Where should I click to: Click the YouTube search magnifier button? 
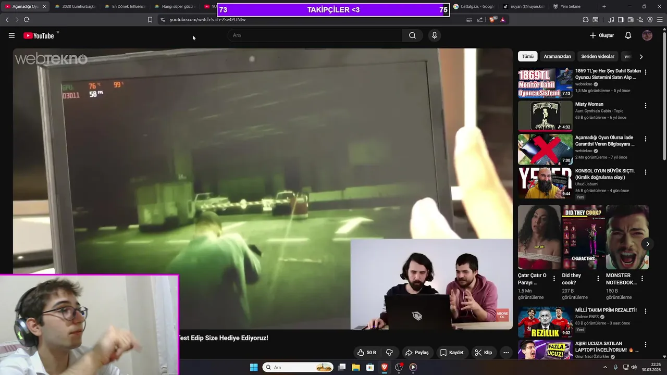coord(412,35)
